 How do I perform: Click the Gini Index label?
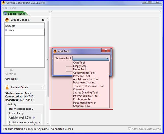[11, 79]
